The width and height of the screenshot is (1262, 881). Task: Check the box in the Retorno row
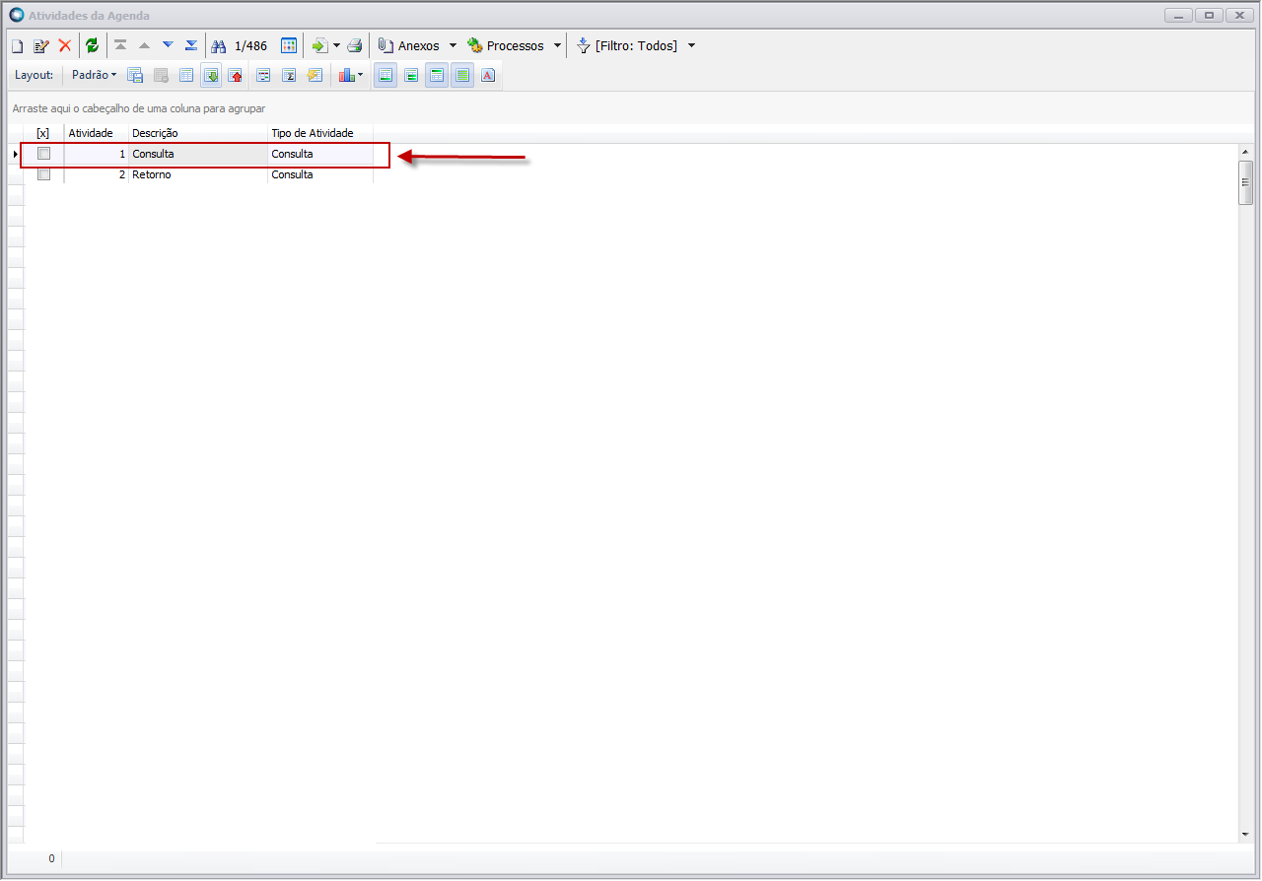tap(43, 174)
